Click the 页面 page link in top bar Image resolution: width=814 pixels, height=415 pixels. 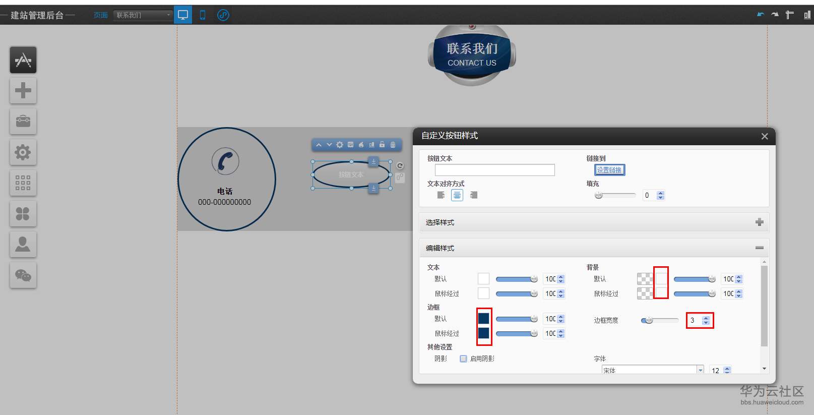click(x=100, y=15)
